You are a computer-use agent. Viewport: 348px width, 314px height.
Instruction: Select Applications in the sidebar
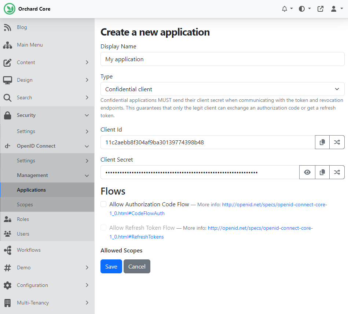pyautogui.click(x=47, y=190)
